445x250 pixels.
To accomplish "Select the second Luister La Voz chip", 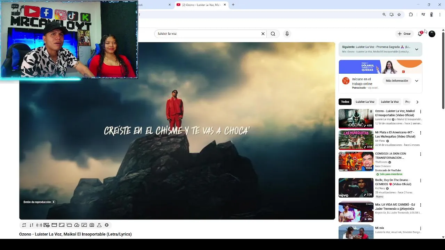I will (x=390, y=102).
